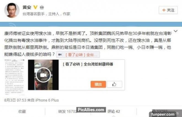
Task: Select the 转发 repost tab
Action: (x=68, y=112)
